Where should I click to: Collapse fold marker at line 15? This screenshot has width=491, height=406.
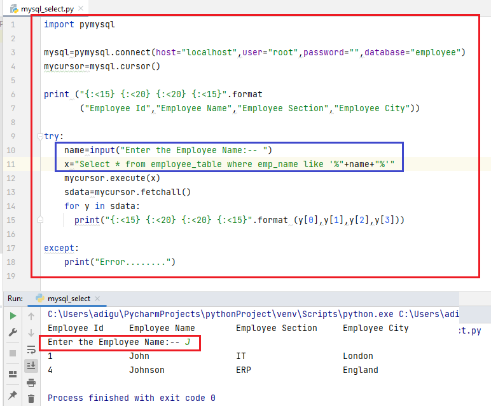pyautogui.click(x=40, y=220)
